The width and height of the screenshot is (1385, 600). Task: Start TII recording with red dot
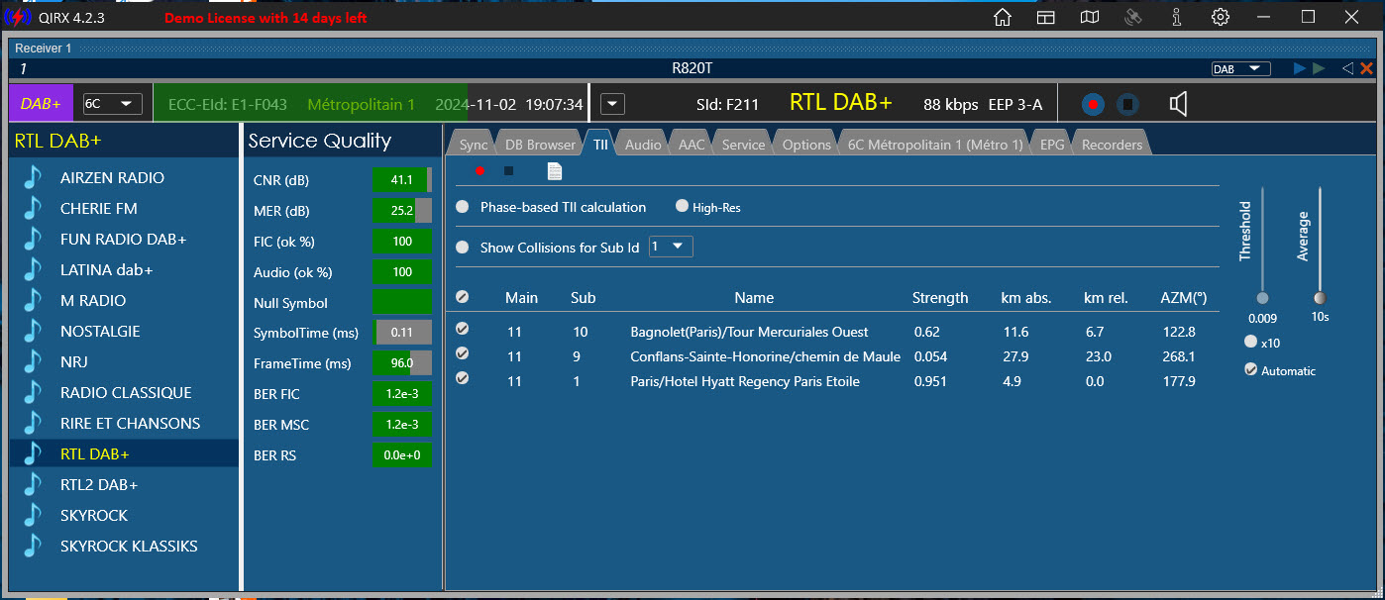pyautogui.click(x=479, y=171)
